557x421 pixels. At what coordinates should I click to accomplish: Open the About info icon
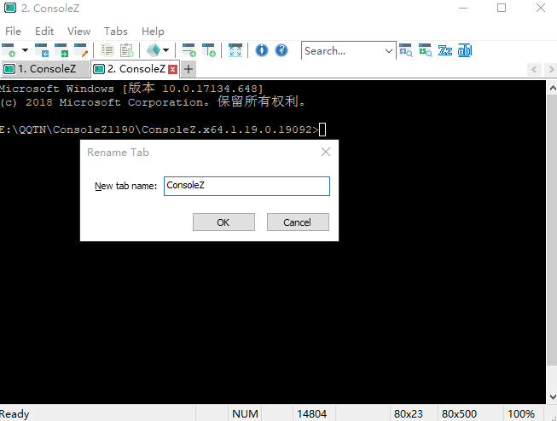point(262,50)
